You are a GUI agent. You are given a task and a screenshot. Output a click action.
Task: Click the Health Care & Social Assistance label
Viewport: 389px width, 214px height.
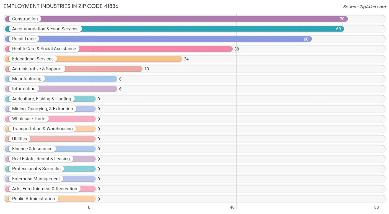[44, 49]
